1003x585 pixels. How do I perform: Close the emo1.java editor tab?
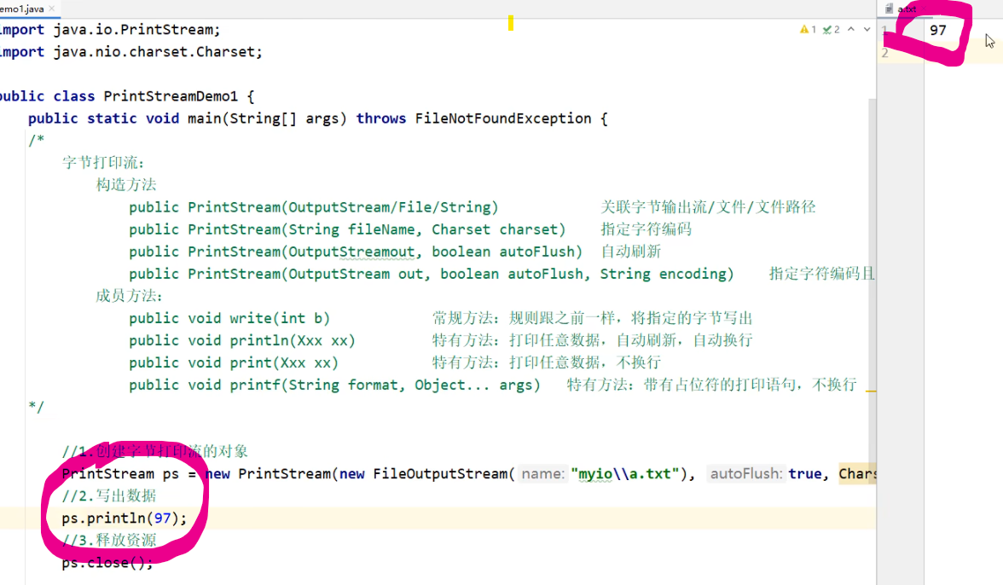[x=52, y=9]
